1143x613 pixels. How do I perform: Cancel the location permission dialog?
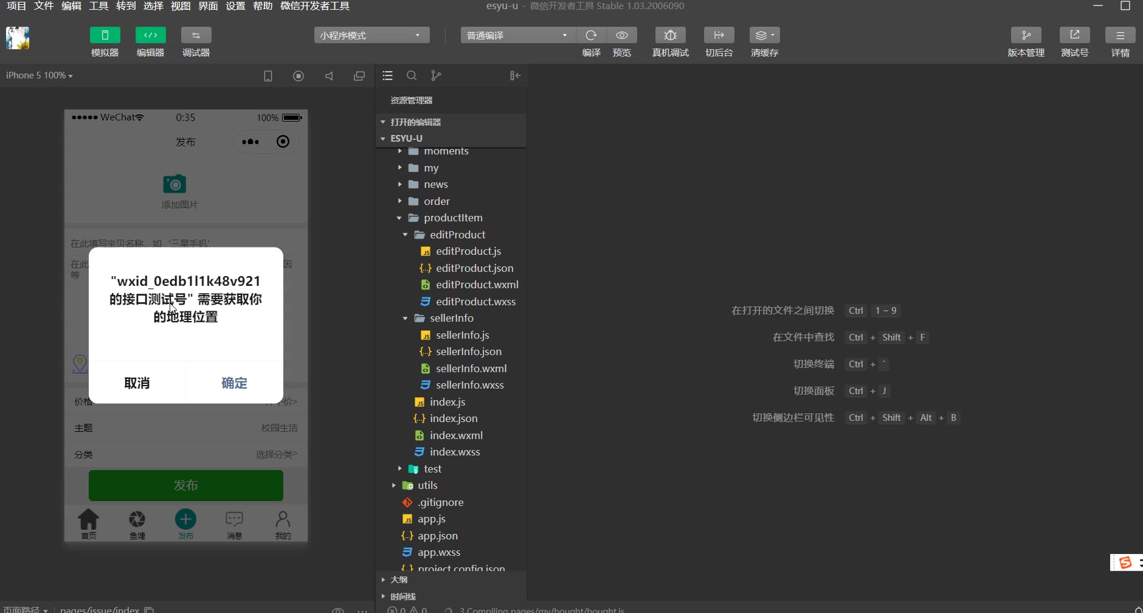click(137, 383)
